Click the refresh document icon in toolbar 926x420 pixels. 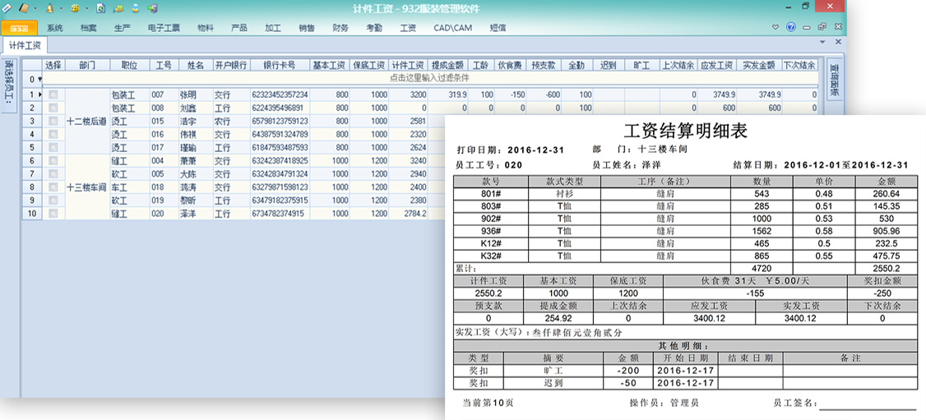coord(100,8)
